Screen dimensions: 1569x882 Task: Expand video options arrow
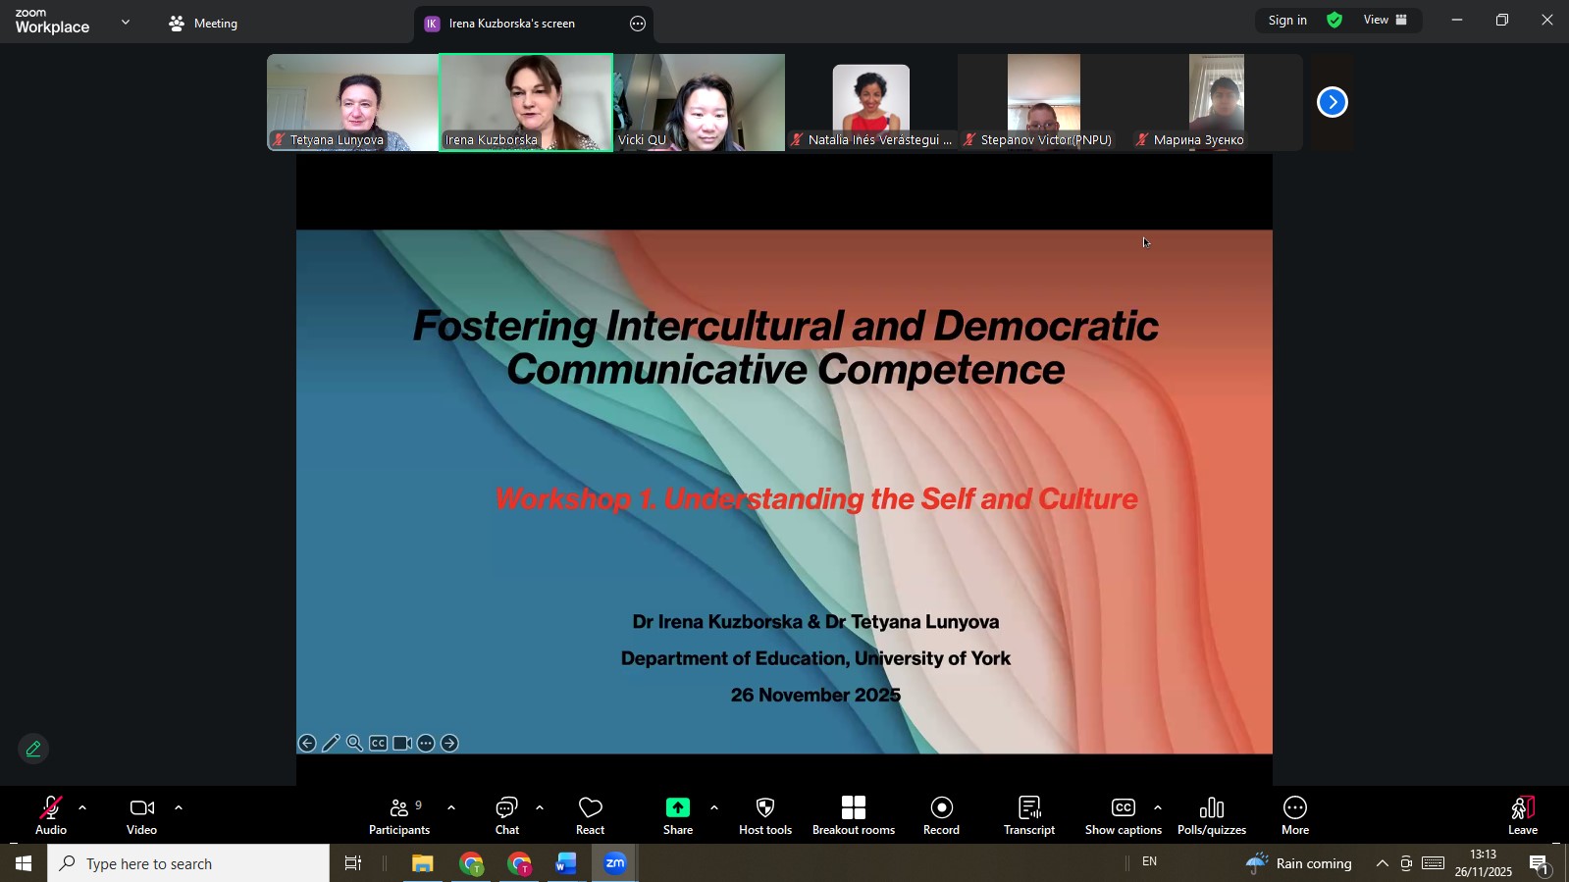[x=179, y=808]
